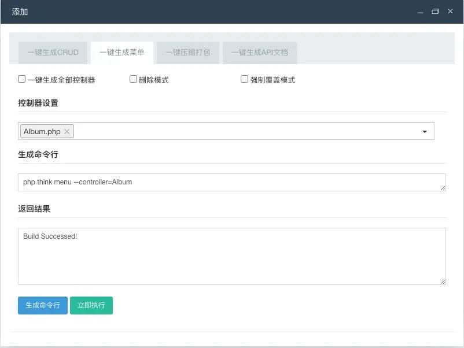The image size is (464, 348).
Task: Remove the Album.php tag
Action: pos(67,132)
